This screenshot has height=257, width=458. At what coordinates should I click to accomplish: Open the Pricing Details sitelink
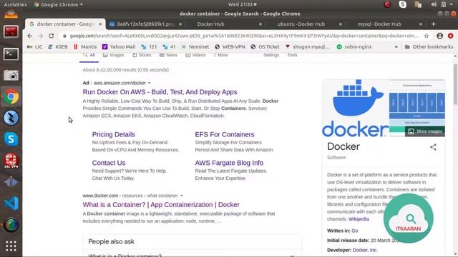point(113,134)
